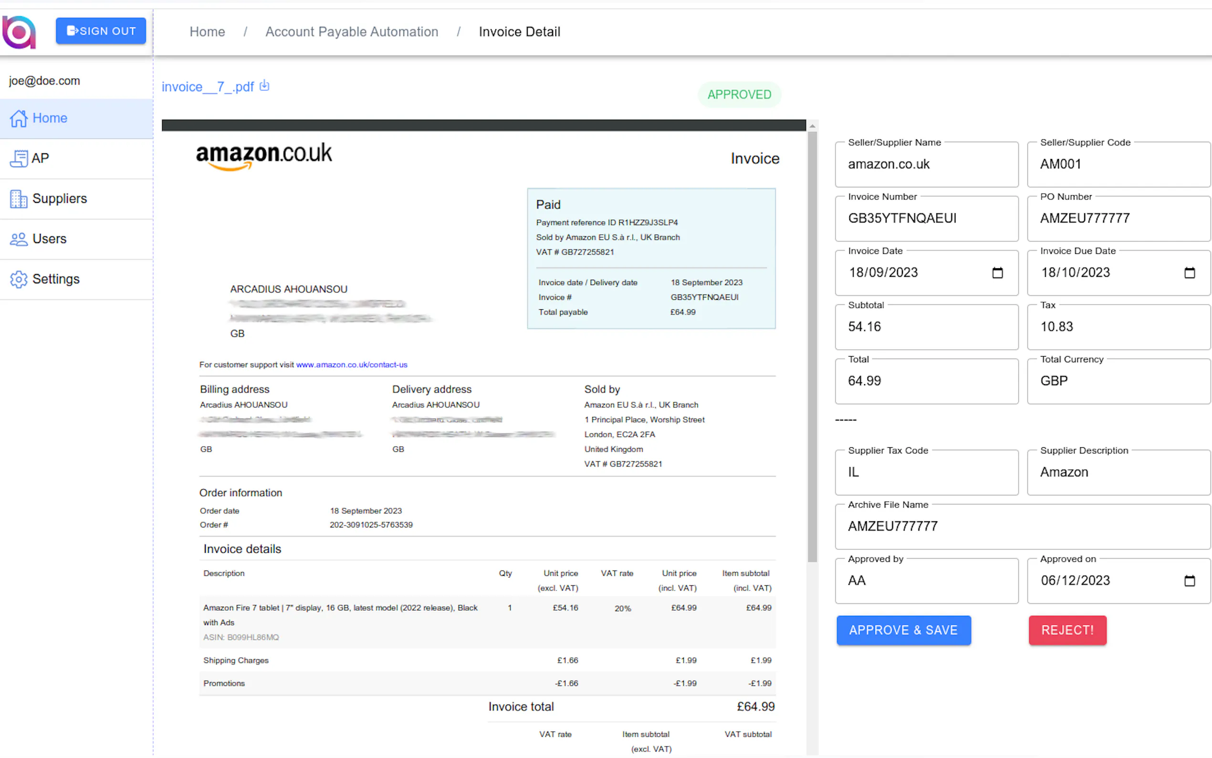The height and width of the screenshot is (758, 1212).
Task: Click the Approved by field
Action: click(926, 580)
